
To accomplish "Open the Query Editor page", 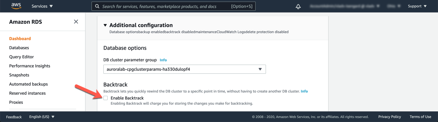I will (x=22, y=57).
